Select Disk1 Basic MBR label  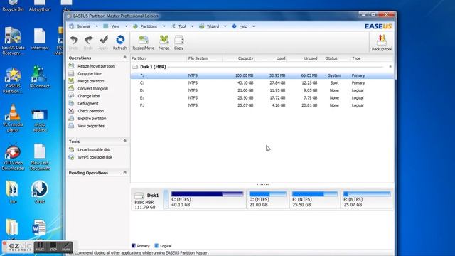[x=147, y=201]
